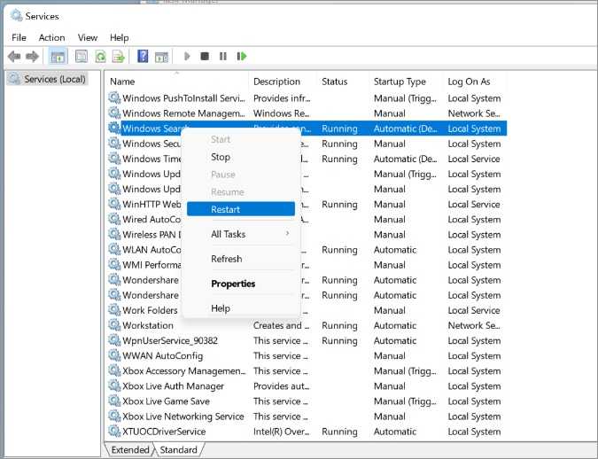The width and height of the screenshot is (598, 459).
Task: Click gear icon beside Windows Remote Management
Action: click(114, 113)
